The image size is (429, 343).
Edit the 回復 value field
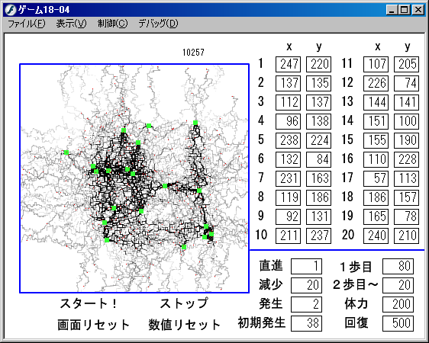[398, 323]
